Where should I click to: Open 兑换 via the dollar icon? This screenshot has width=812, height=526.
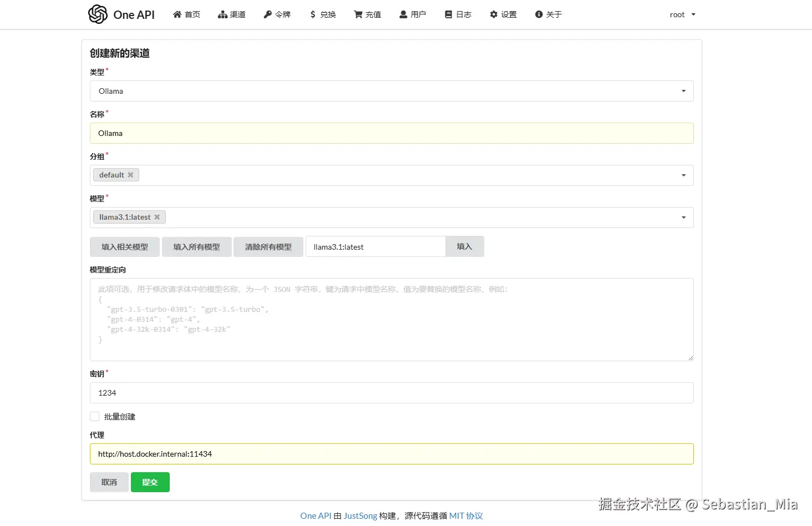312,14
